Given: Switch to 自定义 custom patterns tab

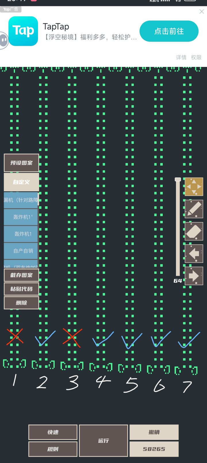Looking at the screenshot, I should (21, 182).
